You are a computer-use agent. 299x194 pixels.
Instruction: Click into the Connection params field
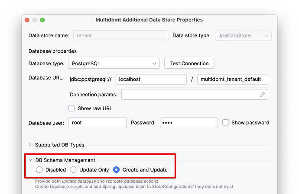(195, 94)
